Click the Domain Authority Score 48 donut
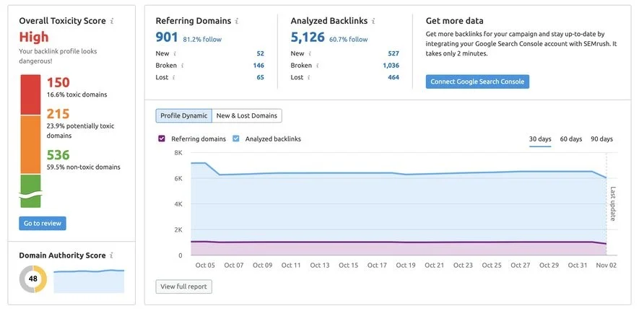The image size is (639, 311). [x=33, y=279]
